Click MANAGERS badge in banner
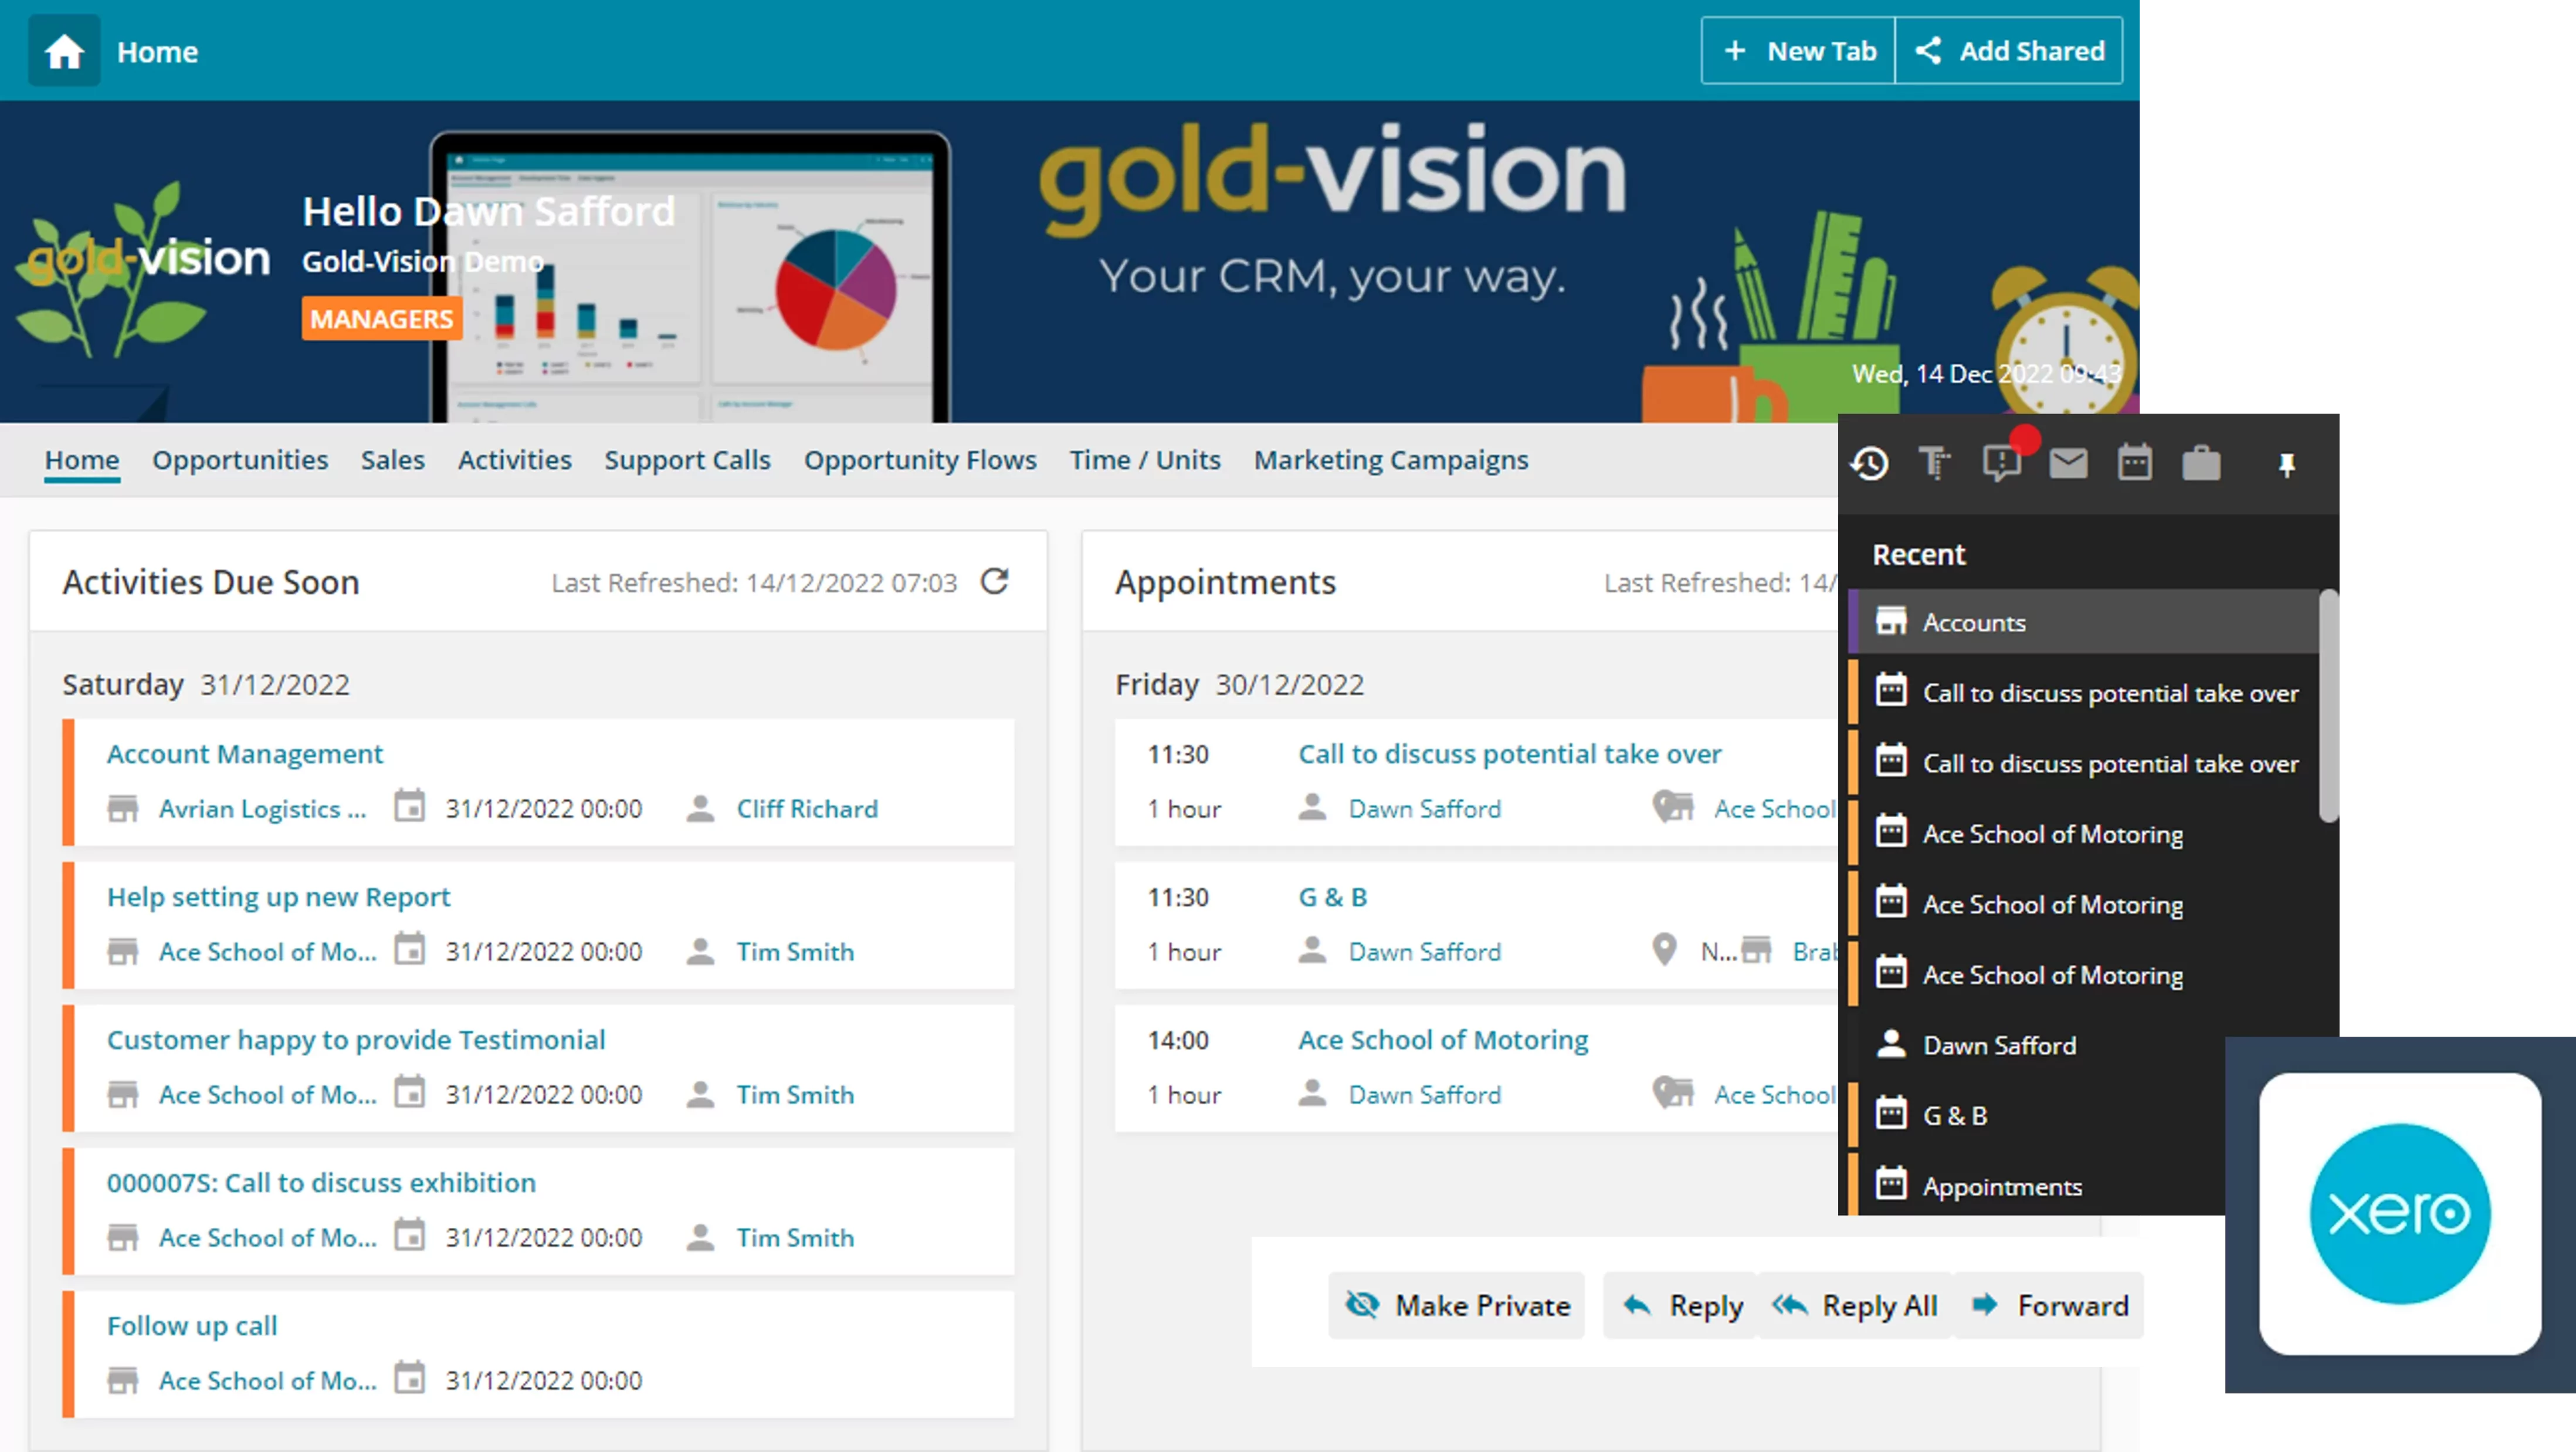The width and height of the screenshot is (2576, 1452). pyautogui.click(x=382, y=319)
